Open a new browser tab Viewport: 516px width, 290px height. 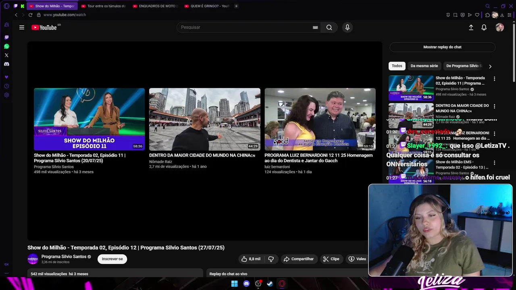236,6
